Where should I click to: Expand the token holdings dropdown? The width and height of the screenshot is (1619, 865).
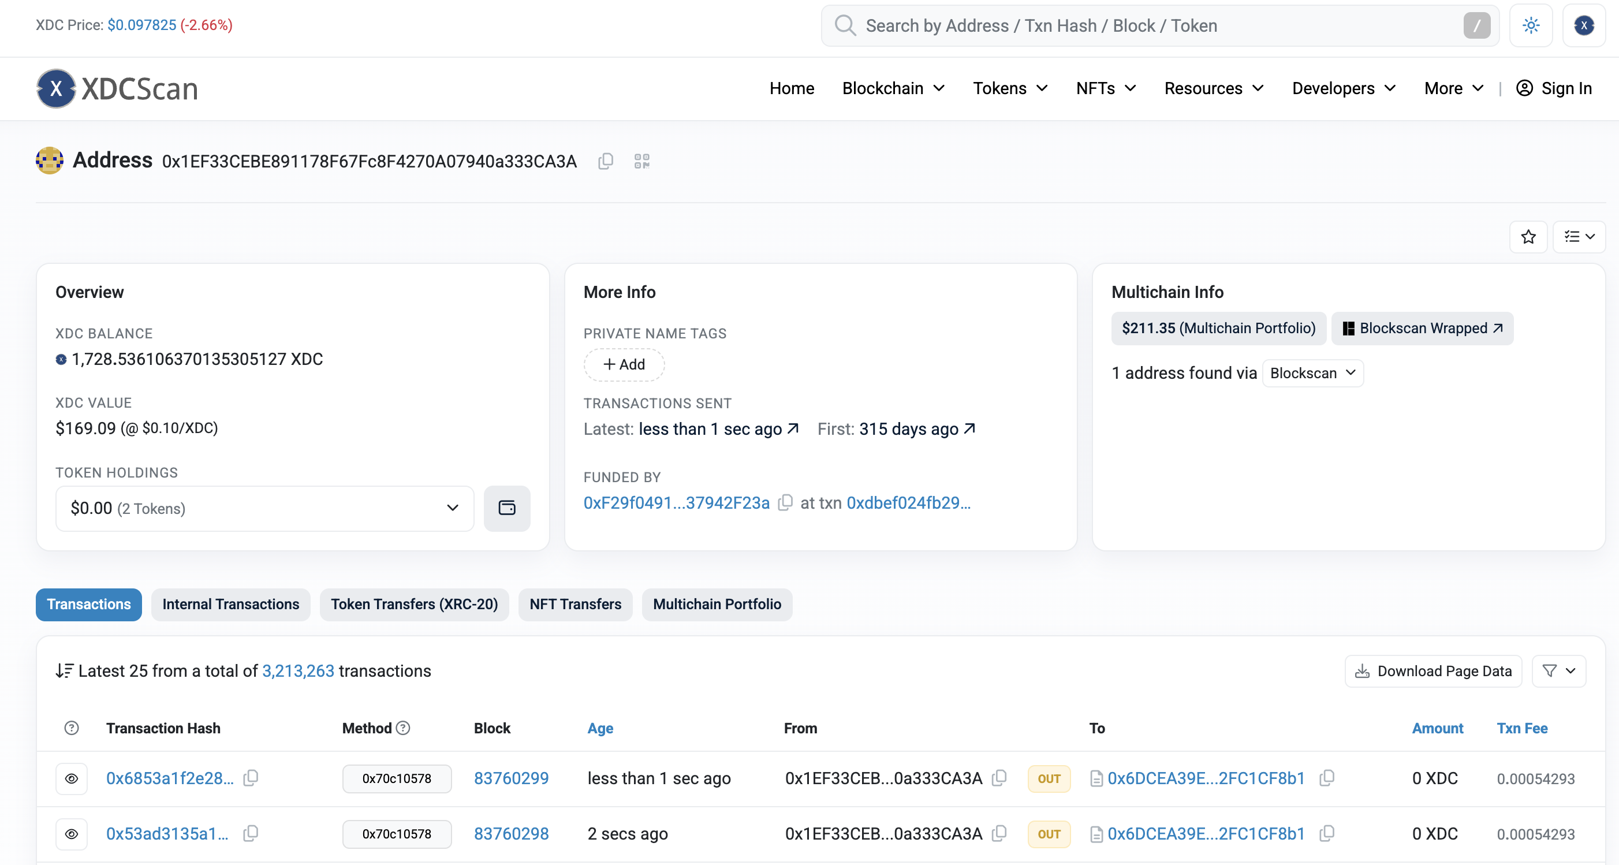264,508
